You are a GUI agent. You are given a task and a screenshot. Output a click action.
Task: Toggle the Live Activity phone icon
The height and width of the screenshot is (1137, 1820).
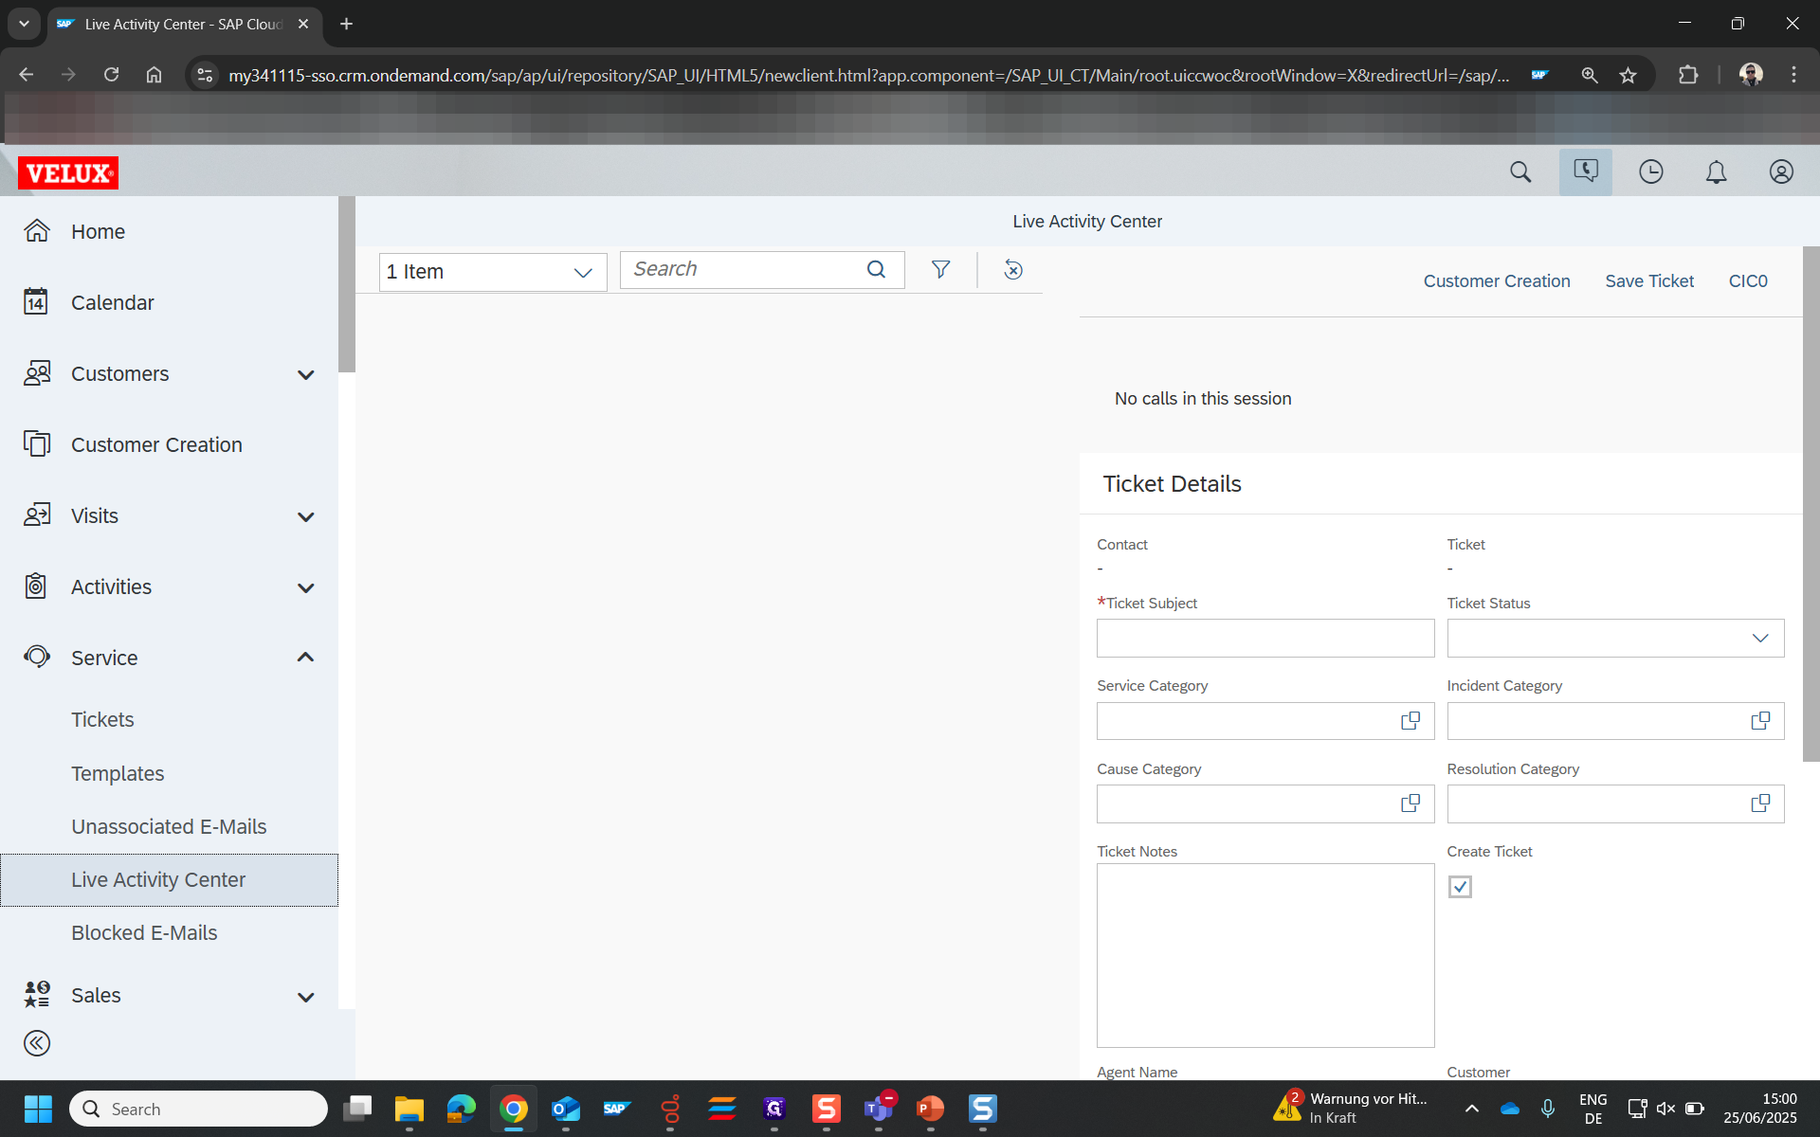1586,171
